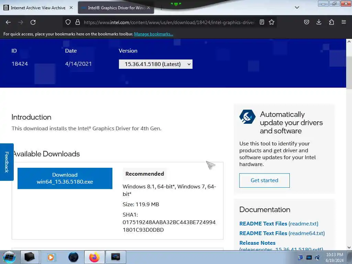Click the Manage bookmarks link
This screenshot has height=264, width=352.
click(x=154, y=34)
